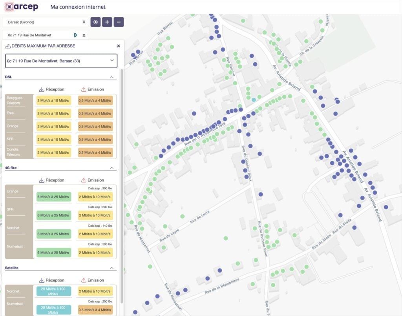Click the Ma connexion internet title
The height and width of the screenshot is (316, 402).
pyautogui.click(x=78, y=7)
